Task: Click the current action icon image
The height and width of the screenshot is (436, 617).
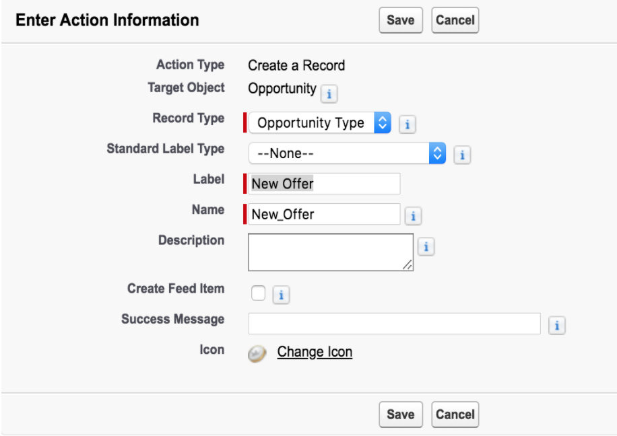Action: pyautogui.click(x=257, y=353)
